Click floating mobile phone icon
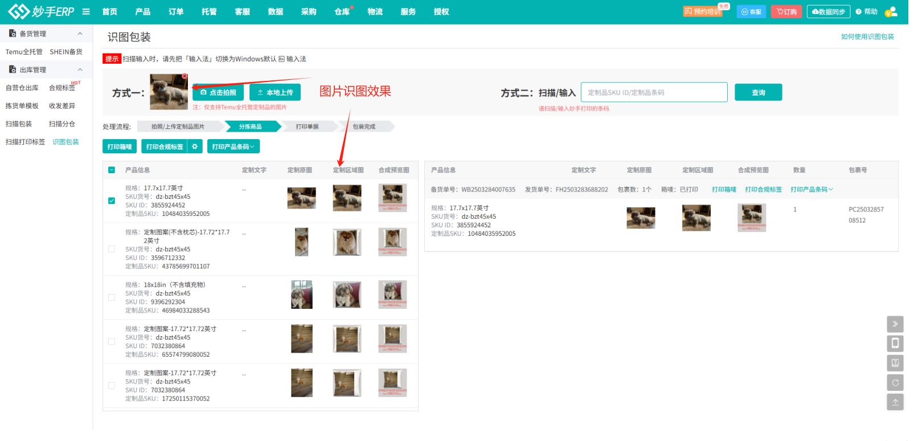The height and width of the screenshot is (441, 914). point(895,343)
